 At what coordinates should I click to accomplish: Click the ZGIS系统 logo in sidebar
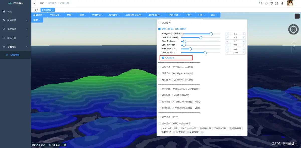(x=15, y=3)
